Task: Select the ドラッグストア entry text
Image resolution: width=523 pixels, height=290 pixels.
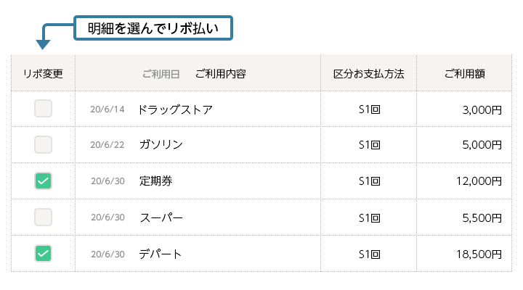Action: point(175,109)
